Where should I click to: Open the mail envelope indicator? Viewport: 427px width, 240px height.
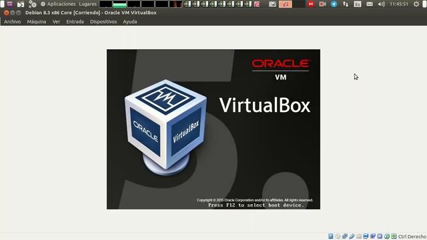(370, 4)
